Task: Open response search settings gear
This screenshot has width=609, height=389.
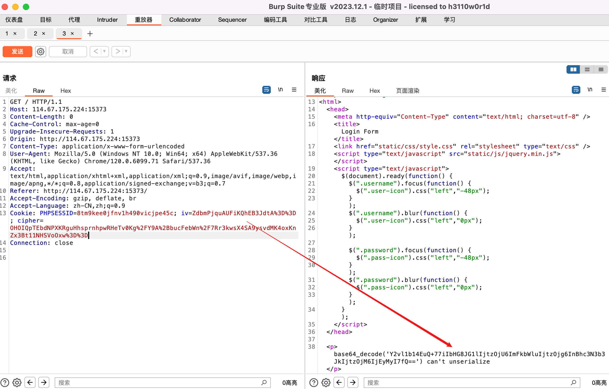Action: [326, 382]
